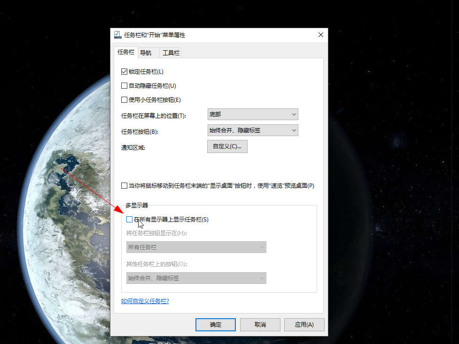Open the 底部 taskbar position dropdown
This screenshot has height=344, width=459.
pyautogui.click(x=253, y=115)
